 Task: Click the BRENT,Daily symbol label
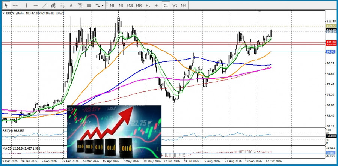pos(15,13)
